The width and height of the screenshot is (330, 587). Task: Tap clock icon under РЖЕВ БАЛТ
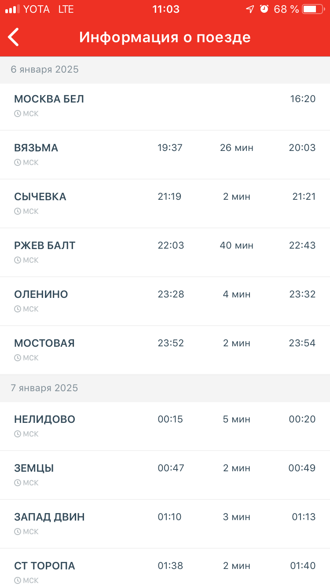coord(18,260)
